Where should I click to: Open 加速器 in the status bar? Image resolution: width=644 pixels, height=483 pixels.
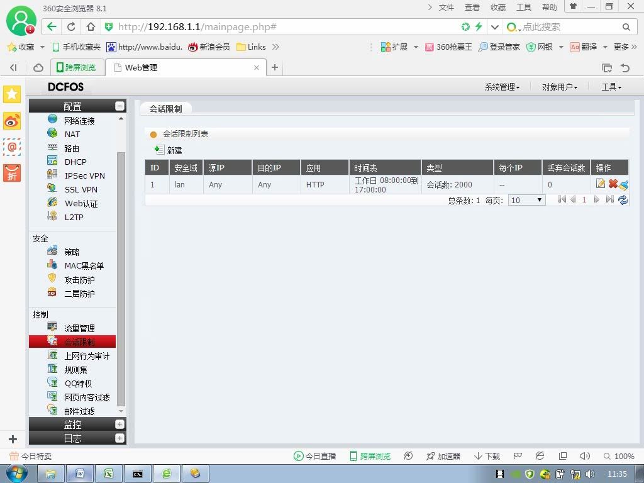(443, 456)
